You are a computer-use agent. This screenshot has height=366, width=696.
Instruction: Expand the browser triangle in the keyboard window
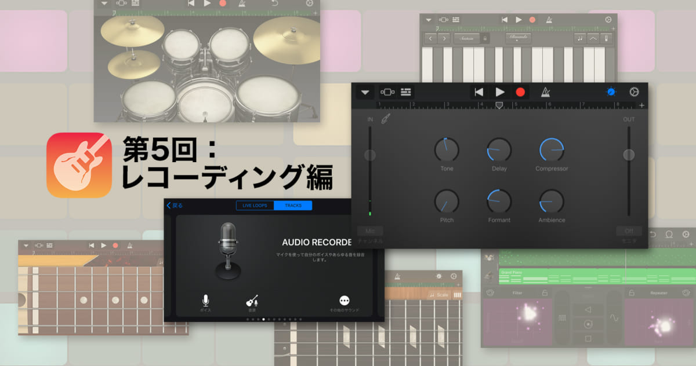click(x=429, y=20)
